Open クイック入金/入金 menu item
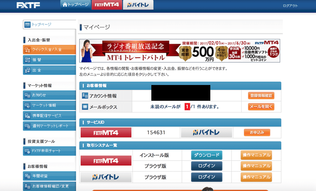The height and width of the screenshot is (191, 316). (x=50, y=49)
